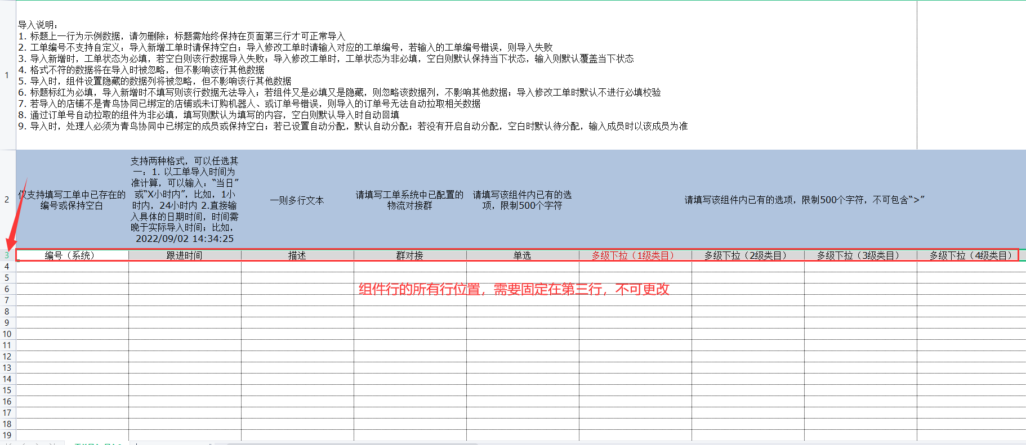The image size is (1026, 445).
Task: Click empty row 5 cell under 描述
Action: point(297,278)
